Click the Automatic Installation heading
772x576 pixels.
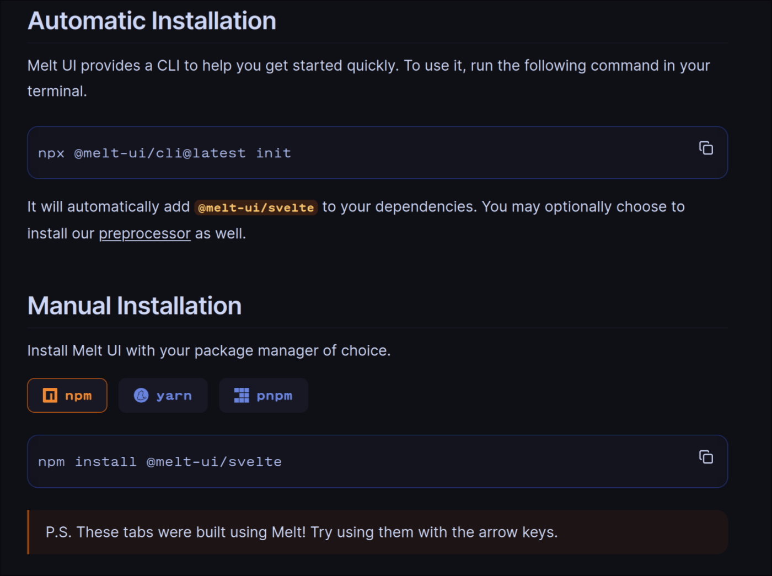tap(152, 21)
